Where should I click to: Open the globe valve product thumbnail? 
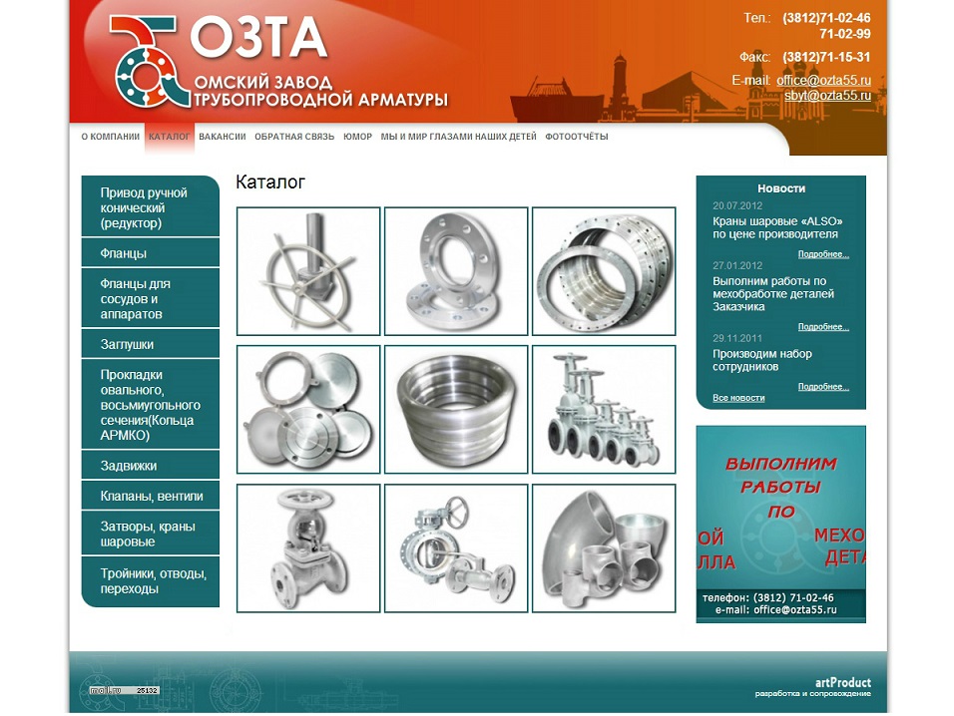pyautogui.click(x=308, y=548)
